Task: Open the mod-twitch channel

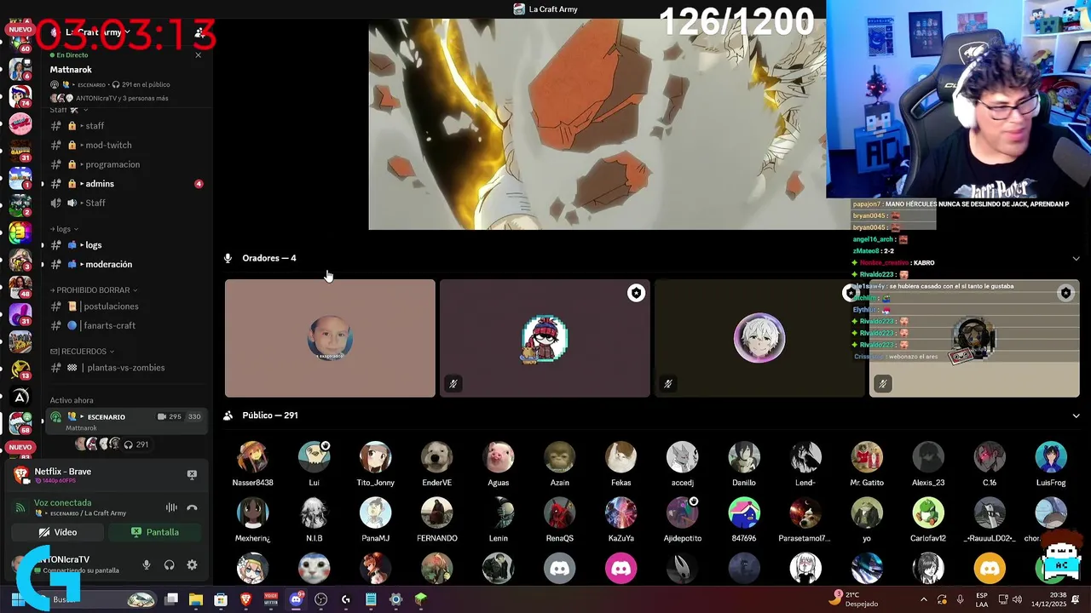Action: (126, 145)
